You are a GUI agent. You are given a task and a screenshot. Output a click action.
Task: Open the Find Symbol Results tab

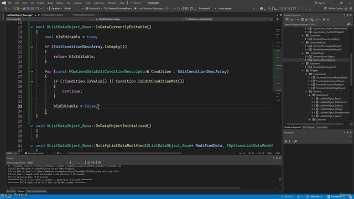pos(37,191)
